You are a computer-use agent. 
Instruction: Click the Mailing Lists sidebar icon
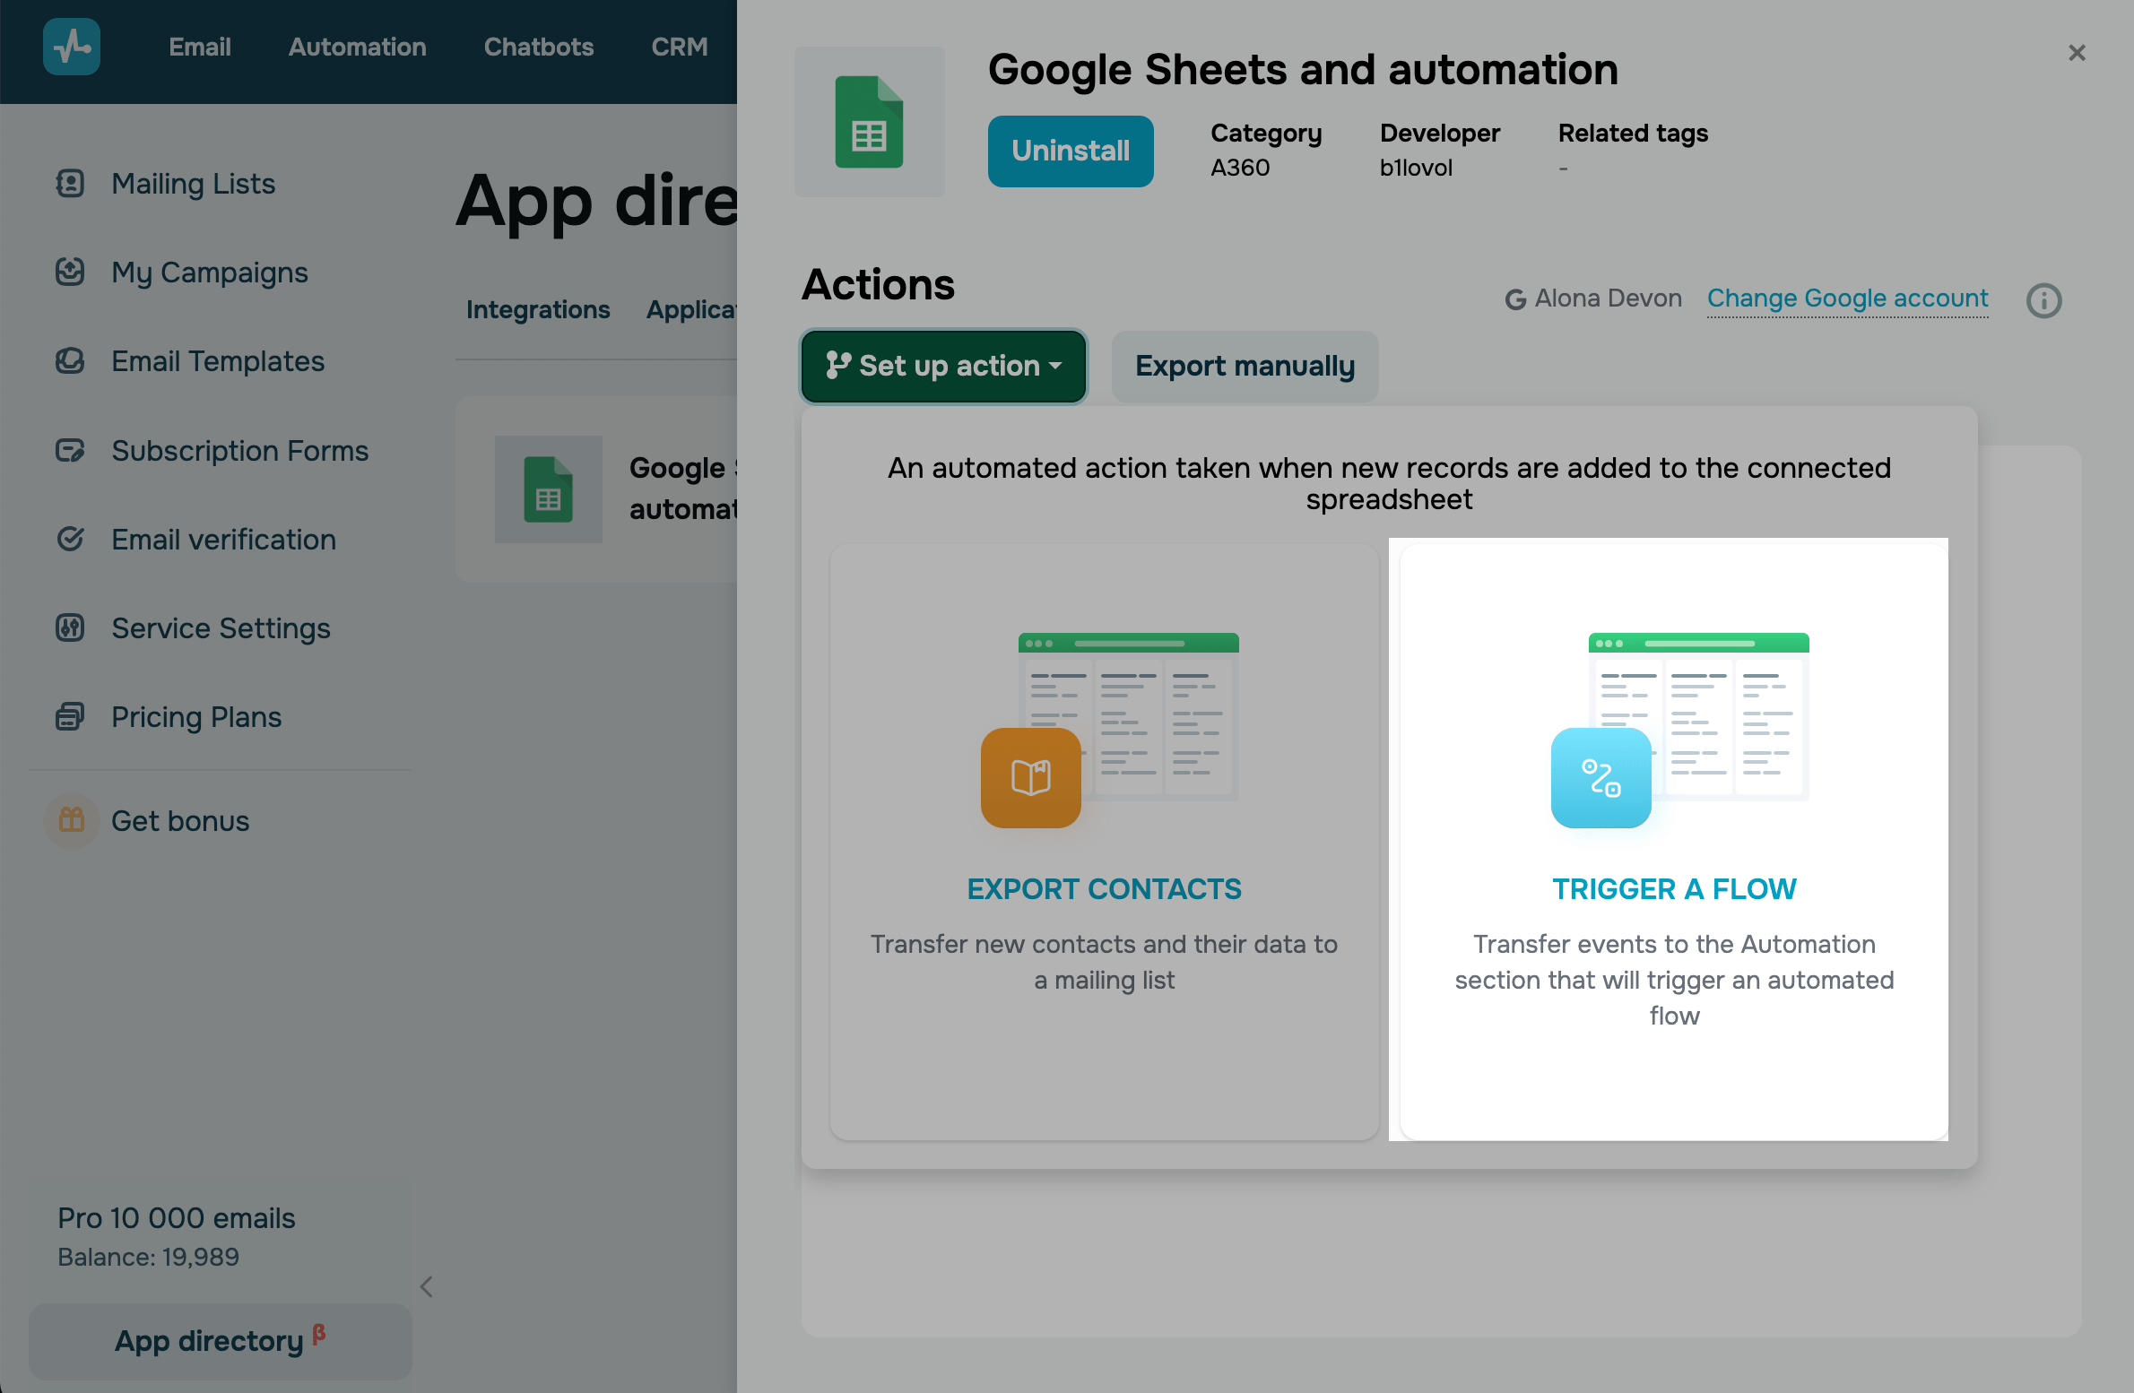70,183
